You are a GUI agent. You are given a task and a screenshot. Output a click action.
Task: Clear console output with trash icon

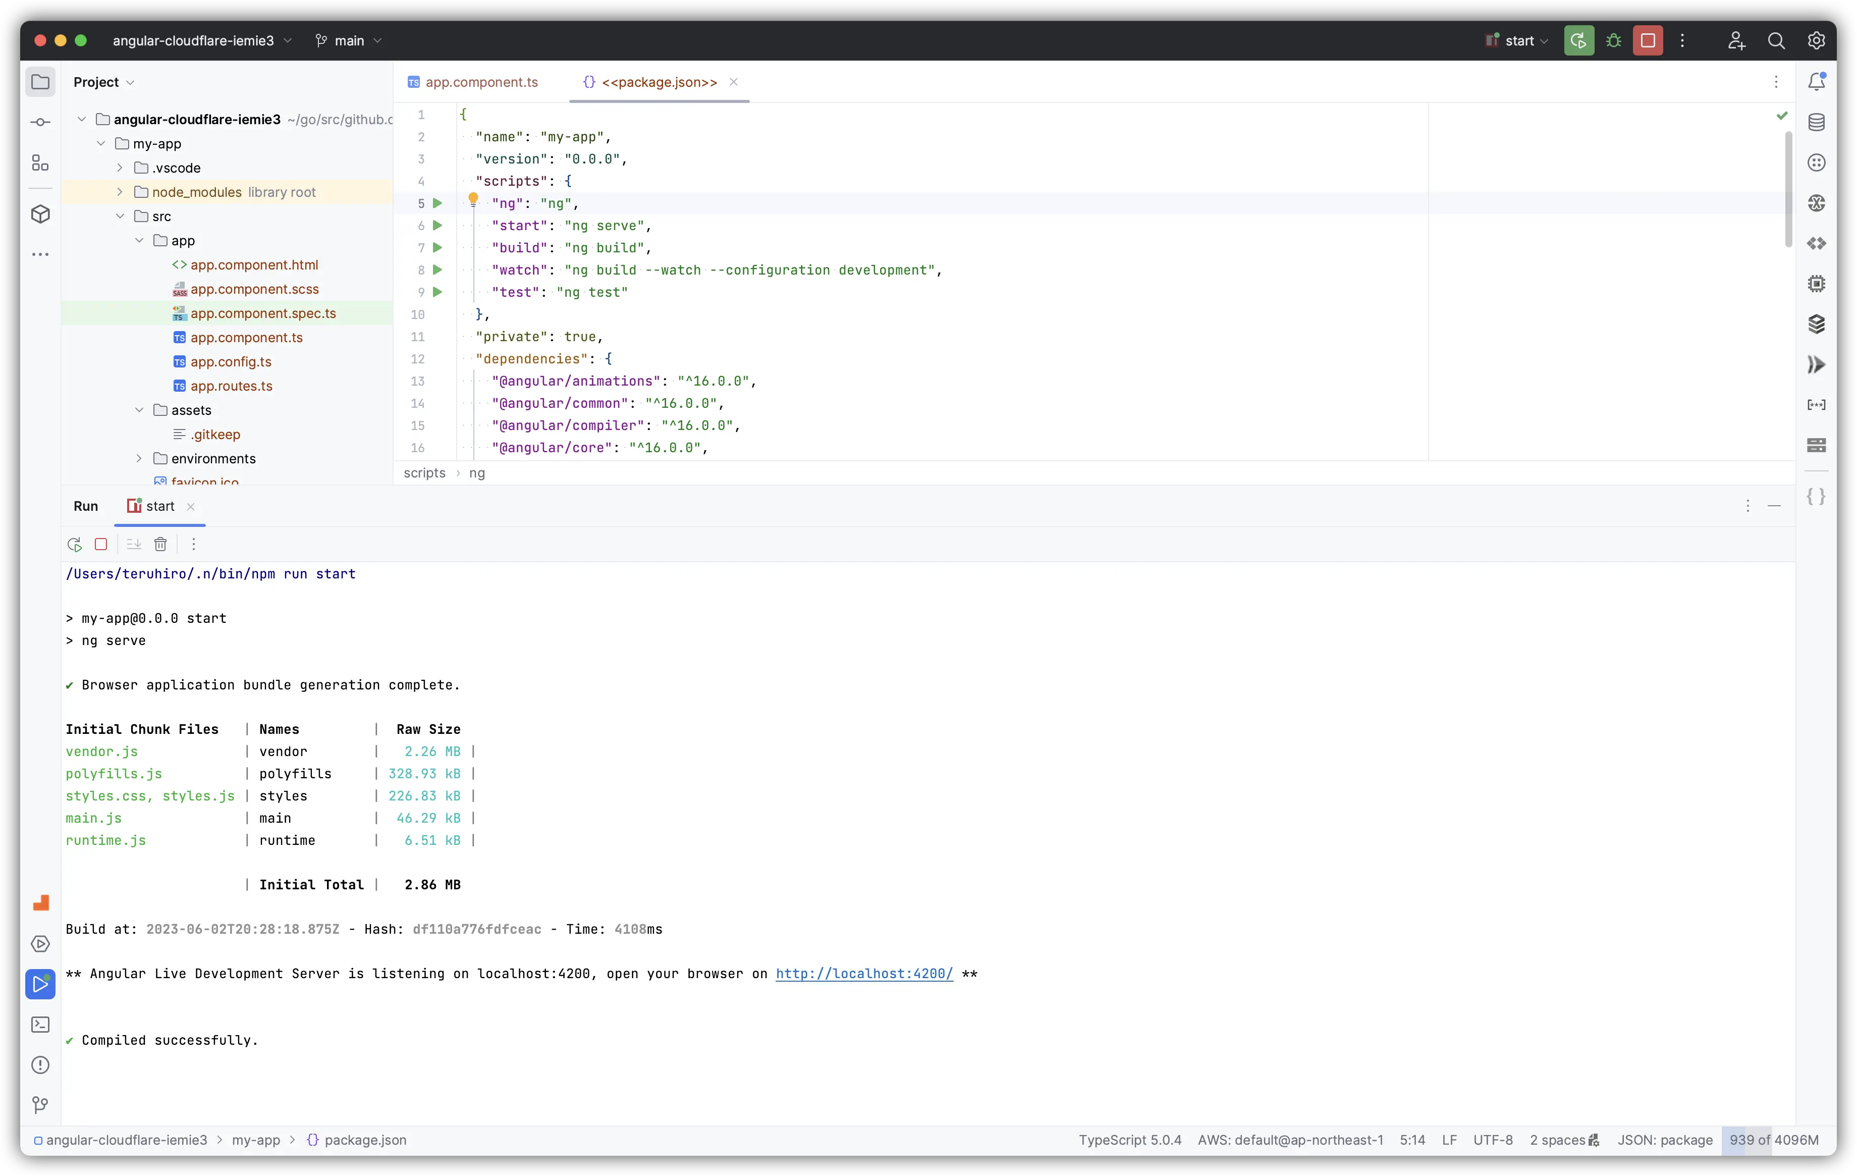(x=160, y=545)
